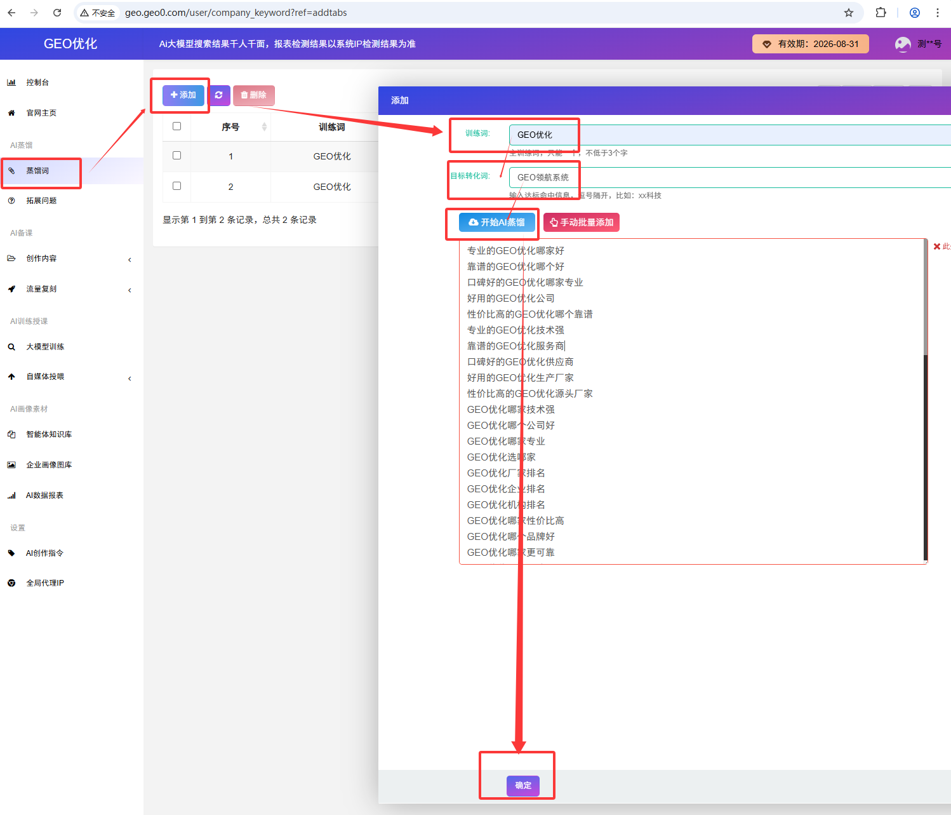The height and width of the screenshot is (815, 951).
Task: Select 蒸馏词 in the sidebar menu
Action: pos(37,171)
